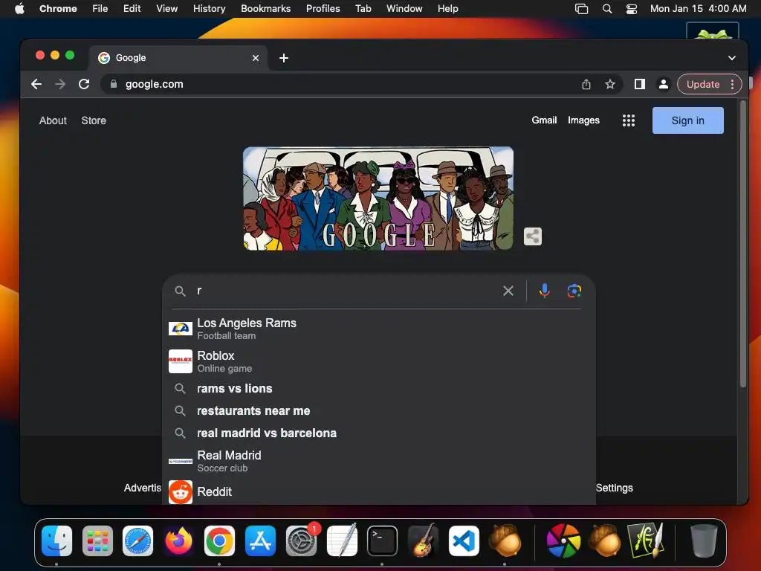This screenshot has width=761, height=571.
Task: Open the App Store from the Dock
Action: [x=260, y=541]
